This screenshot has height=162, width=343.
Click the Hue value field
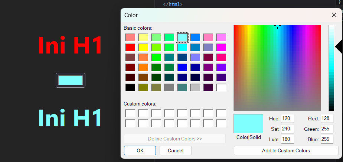287,119
